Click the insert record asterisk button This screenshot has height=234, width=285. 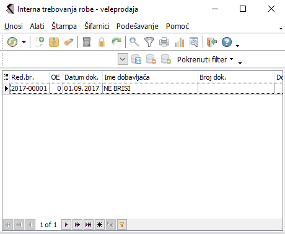100,225
